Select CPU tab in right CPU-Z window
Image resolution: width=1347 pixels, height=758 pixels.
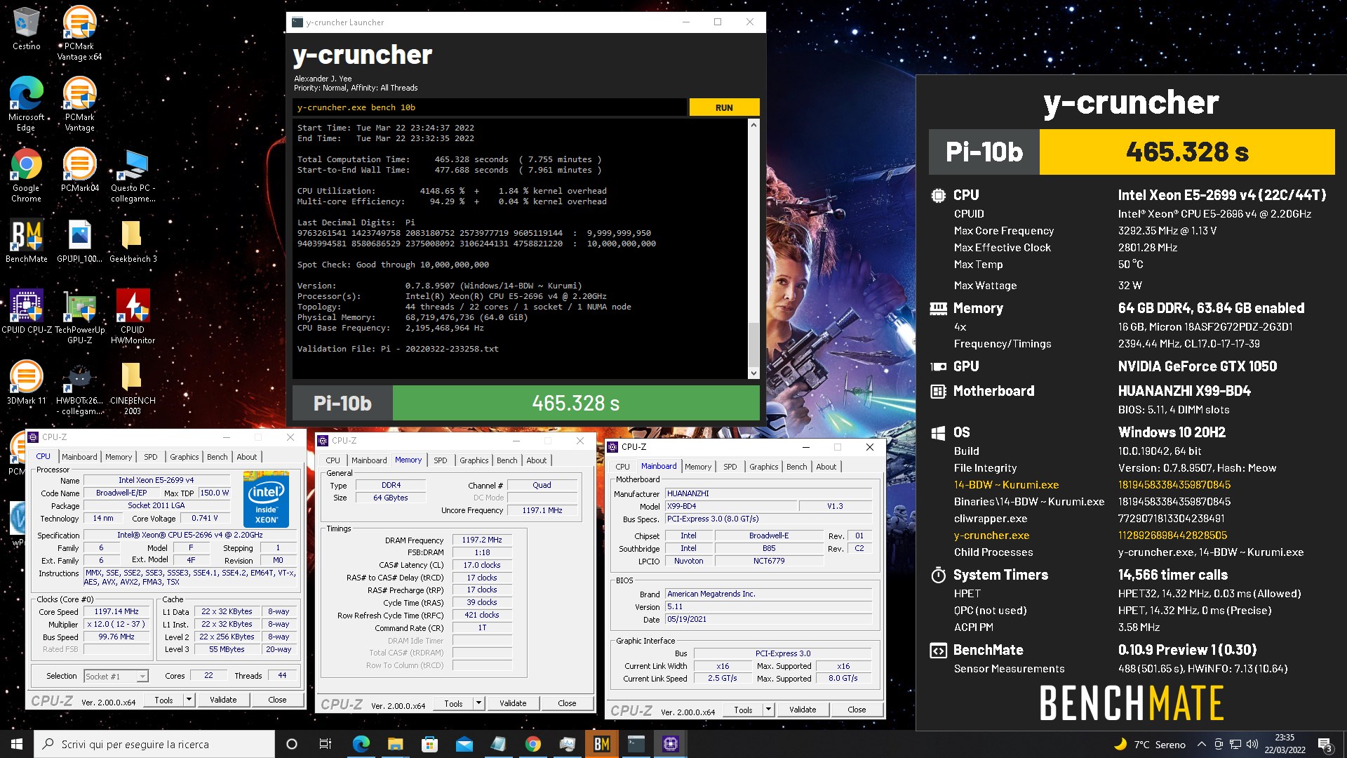click(622, 467)
